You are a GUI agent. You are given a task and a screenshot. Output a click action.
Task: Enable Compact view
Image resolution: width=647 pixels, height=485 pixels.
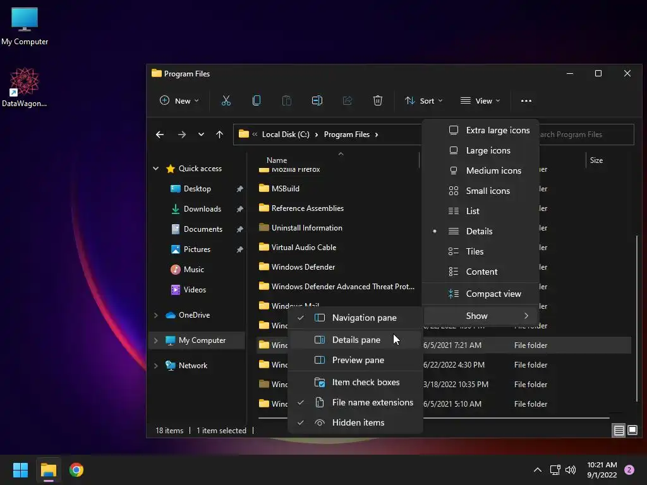(481, 294)
